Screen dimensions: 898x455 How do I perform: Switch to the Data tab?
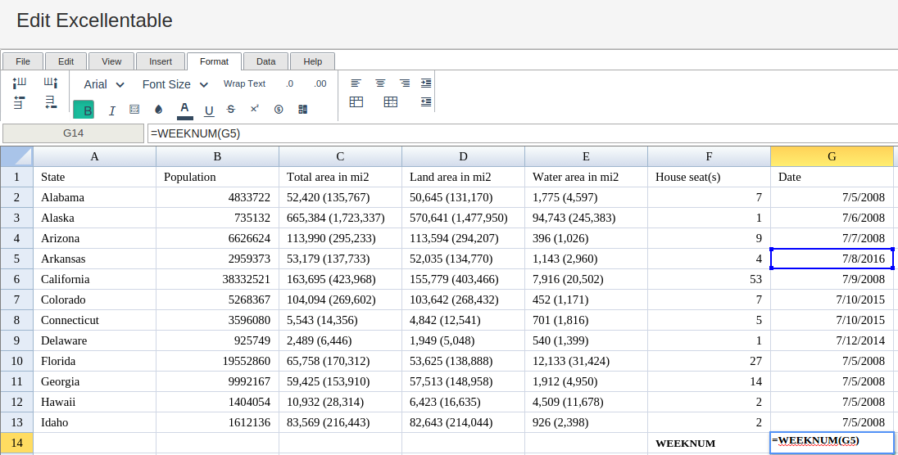265,61
